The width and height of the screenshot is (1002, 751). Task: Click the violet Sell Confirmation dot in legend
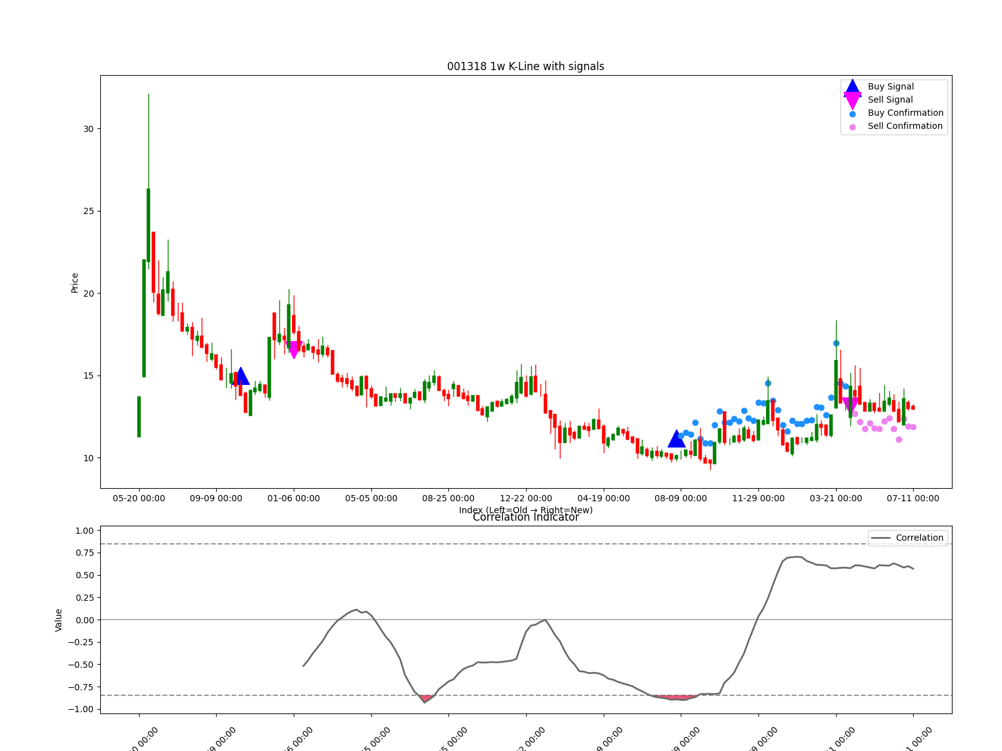pyautogui.click(x=852, y=127)
